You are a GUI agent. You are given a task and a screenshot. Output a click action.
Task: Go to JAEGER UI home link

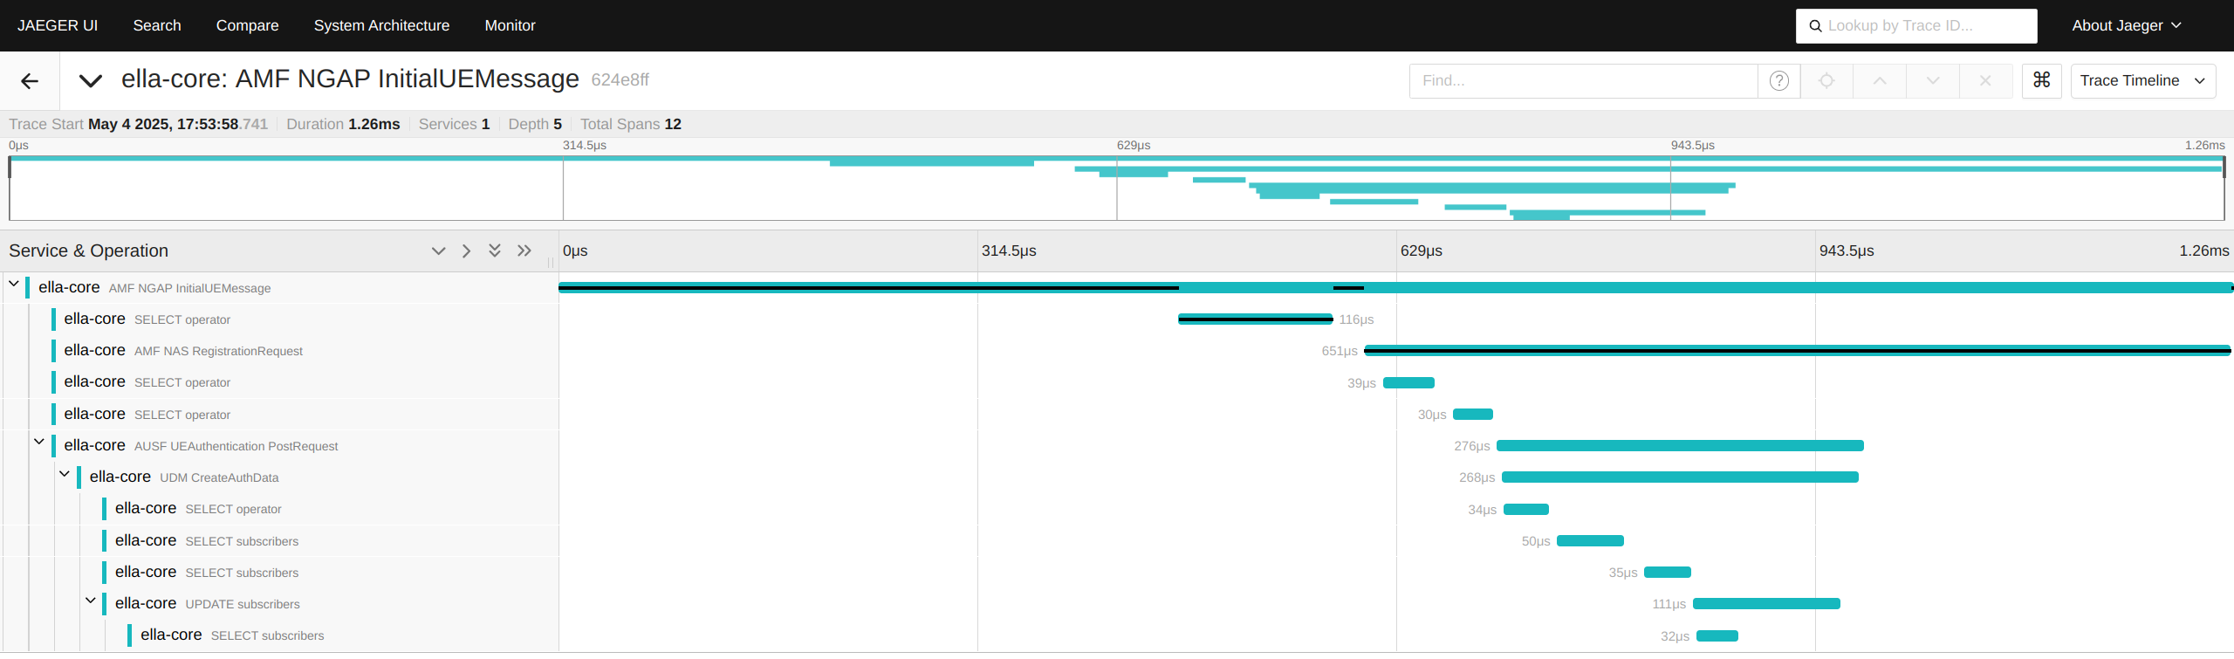58,26
